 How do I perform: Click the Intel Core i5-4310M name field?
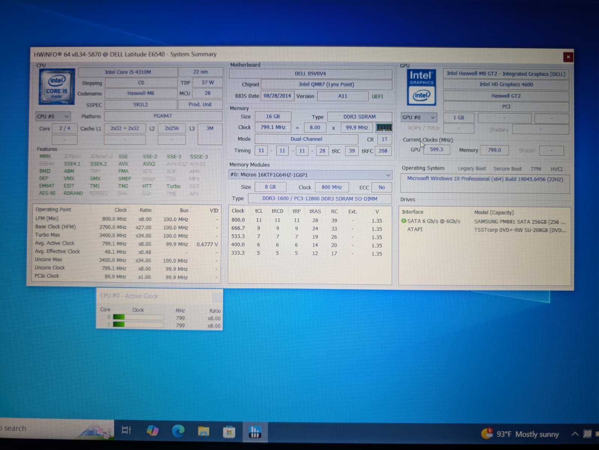coord(128,72)
